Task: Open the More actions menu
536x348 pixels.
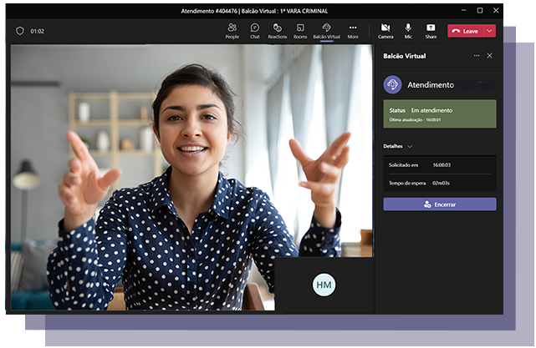Action: coord(353,30)
